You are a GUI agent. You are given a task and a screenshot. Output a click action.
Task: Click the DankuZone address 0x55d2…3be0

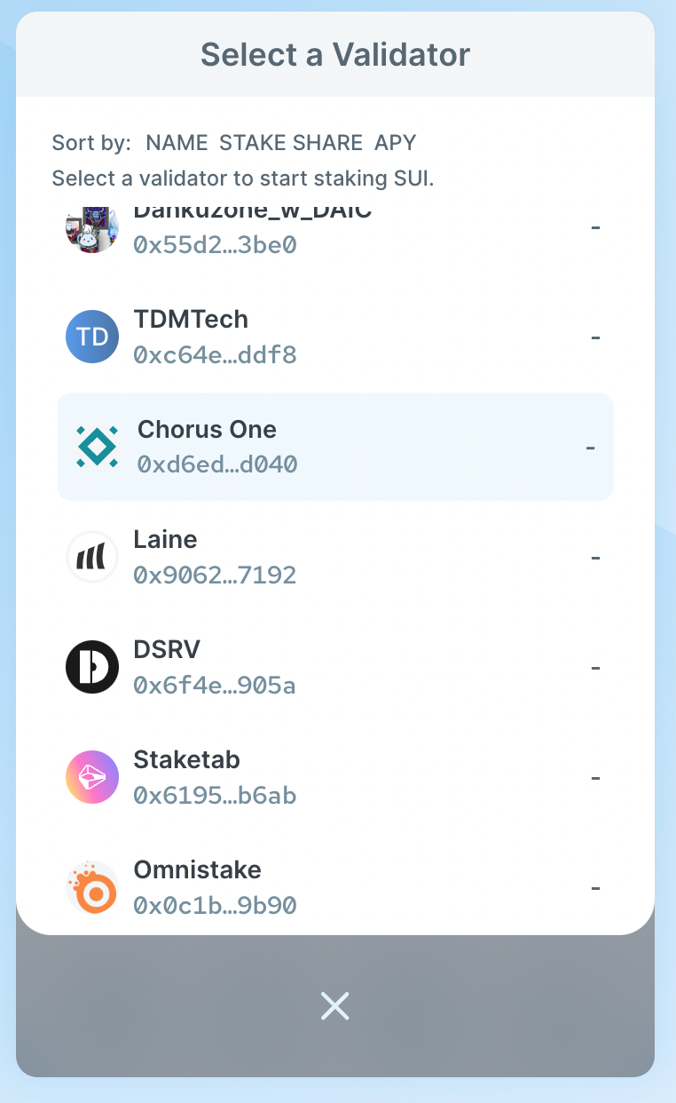[215, 244]
